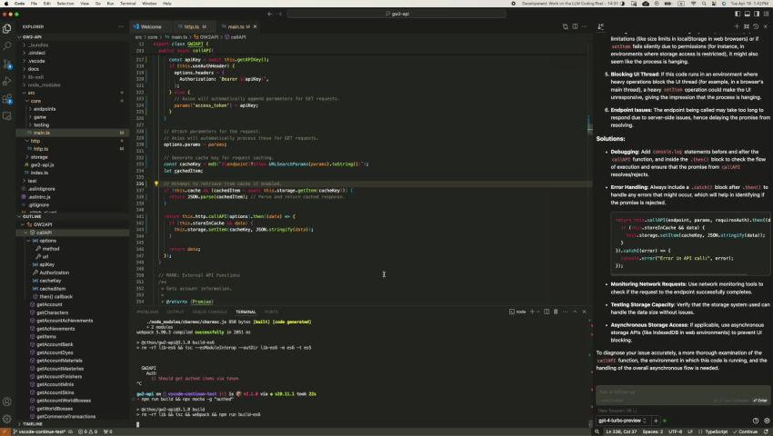Click the Enter button in chat input
Viewport: 773px width, 436px height.
coord(760,400)
